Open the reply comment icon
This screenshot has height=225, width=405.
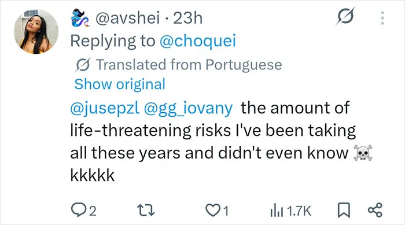click(77, 210)
